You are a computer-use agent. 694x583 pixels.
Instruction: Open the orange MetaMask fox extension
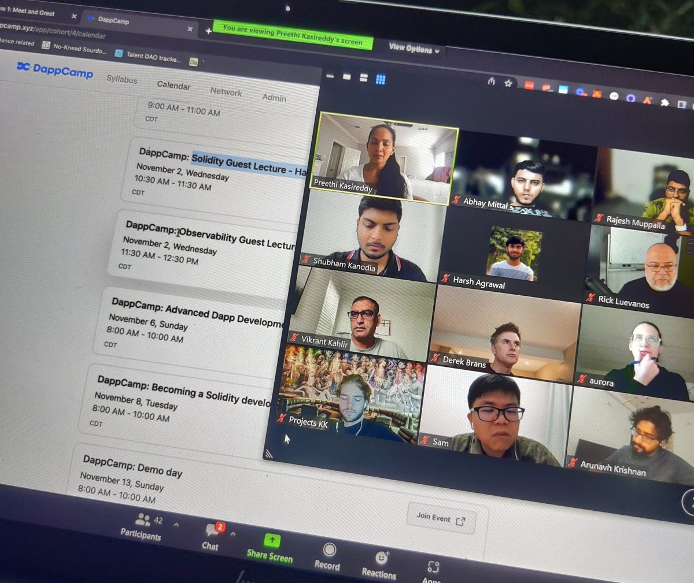tap(597, 94)
